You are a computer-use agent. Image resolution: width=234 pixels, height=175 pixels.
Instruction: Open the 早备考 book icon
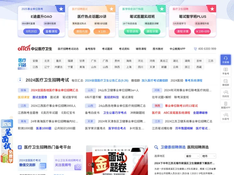coord(226,69)
